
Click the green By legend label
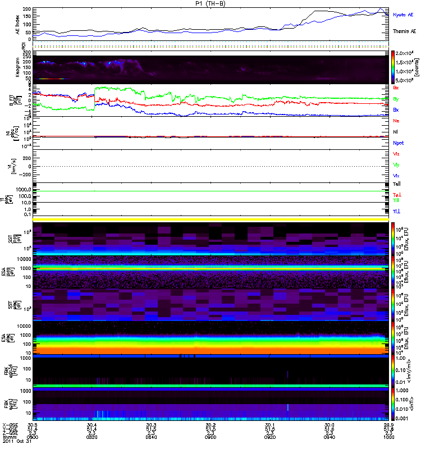(396, 99)
